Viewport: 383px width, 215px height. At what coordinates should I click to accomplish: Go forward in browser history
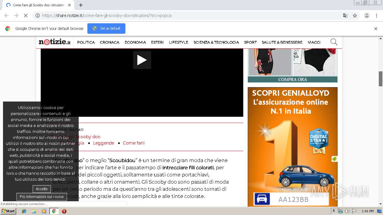tap(16, 16)
